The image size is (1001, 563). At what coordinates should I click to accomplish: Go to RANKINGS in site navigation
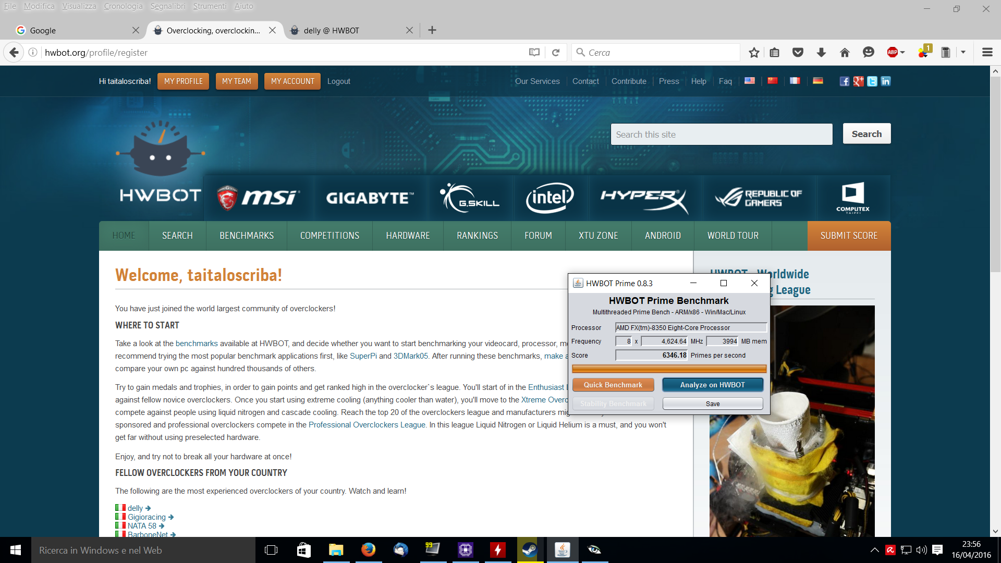(x=478, y=236)
